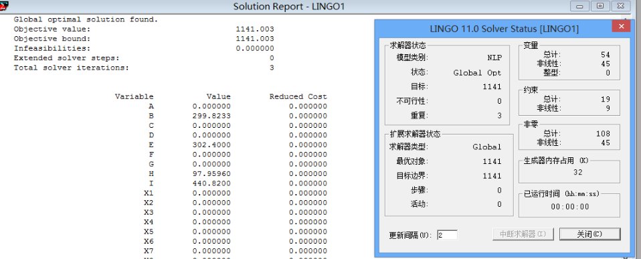Click the variables total count 54

coord(606,54)
